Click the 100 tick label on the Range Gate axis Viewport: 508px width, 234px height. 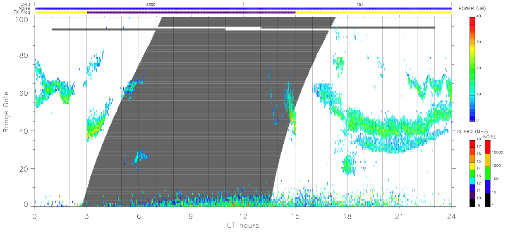(22, 19)
